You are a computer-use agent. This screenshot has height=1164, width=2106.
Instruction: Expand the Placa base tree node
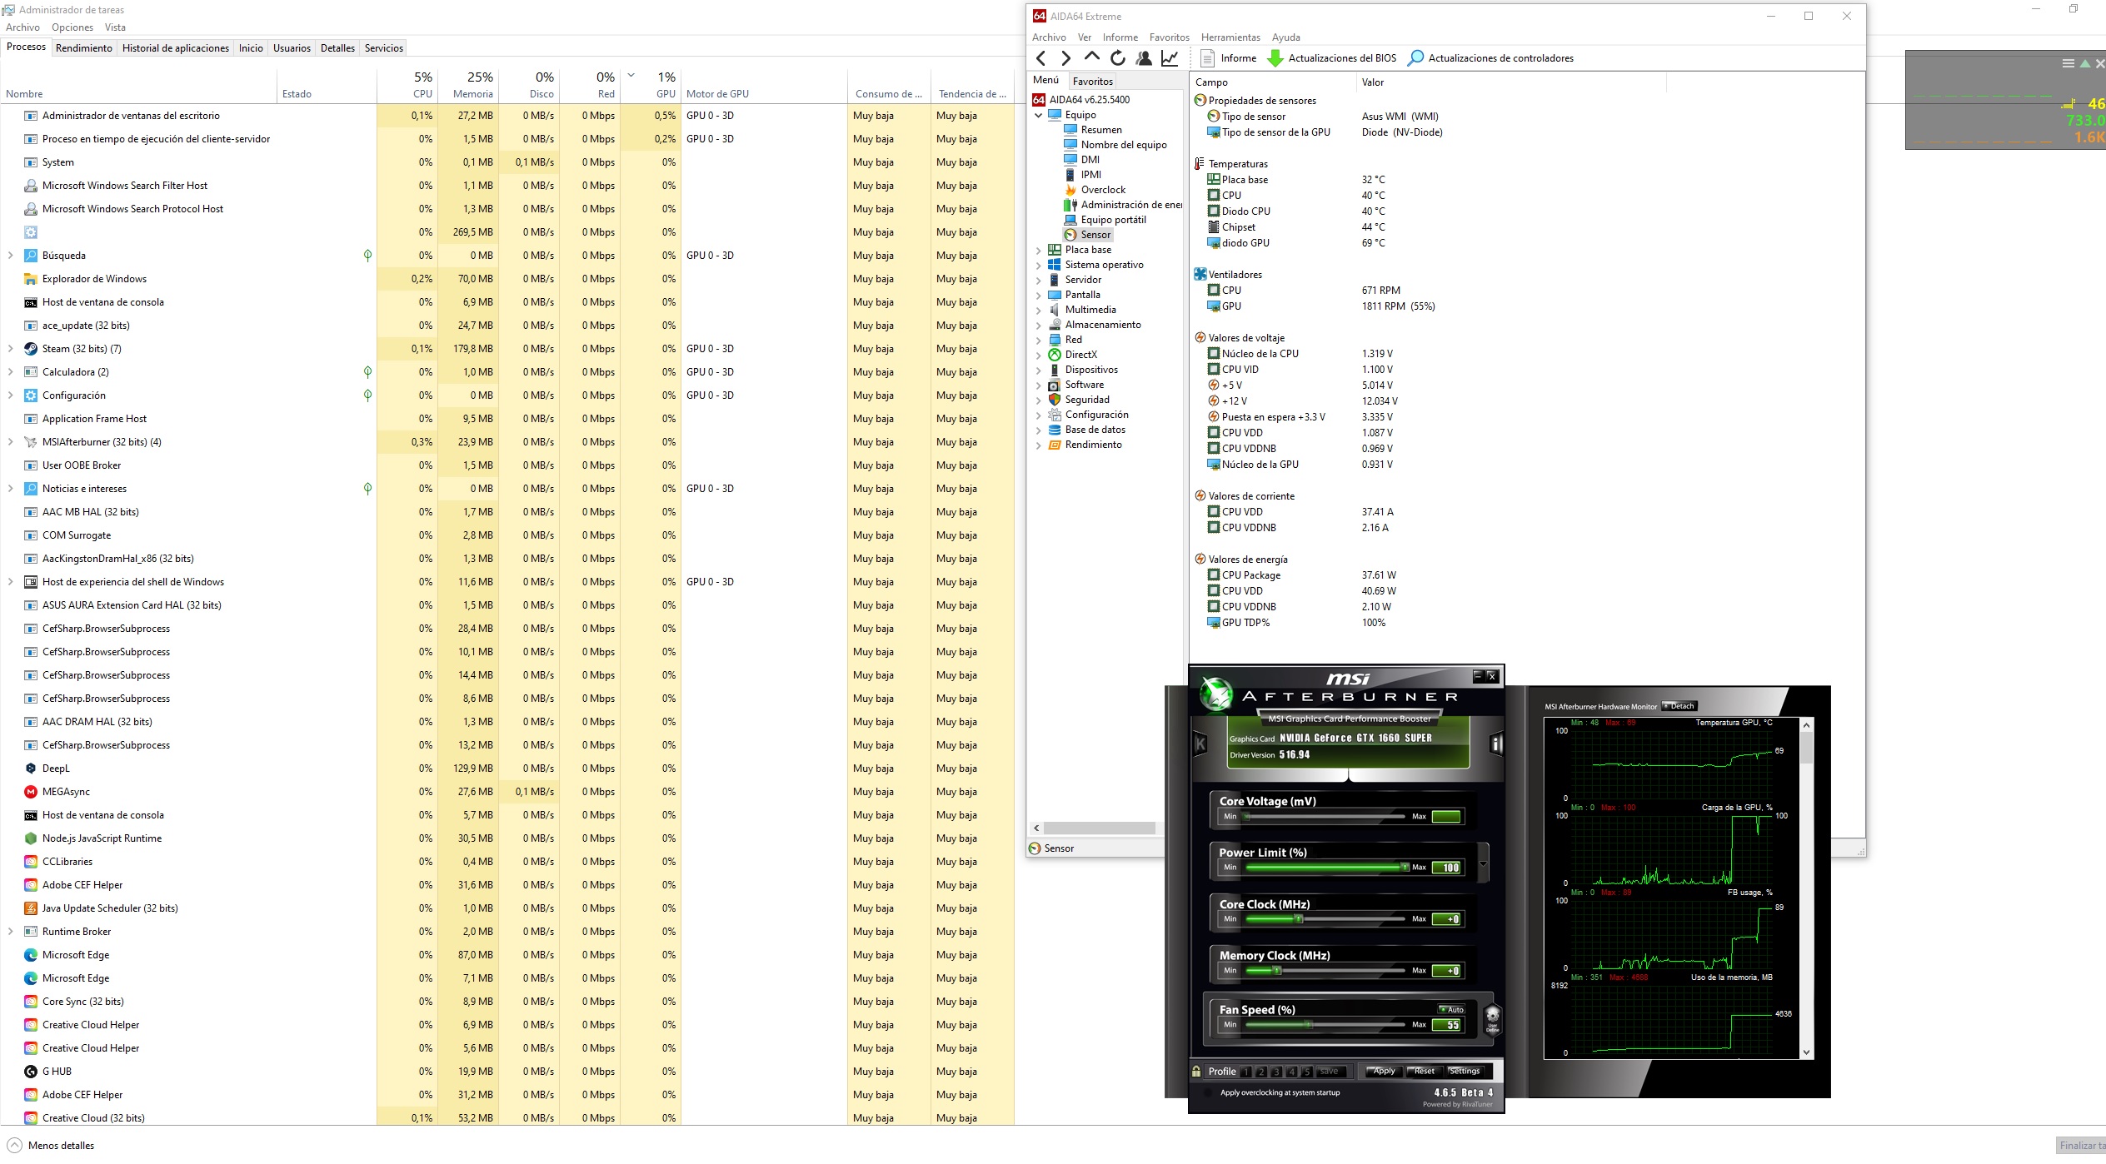click(1039, 250)
